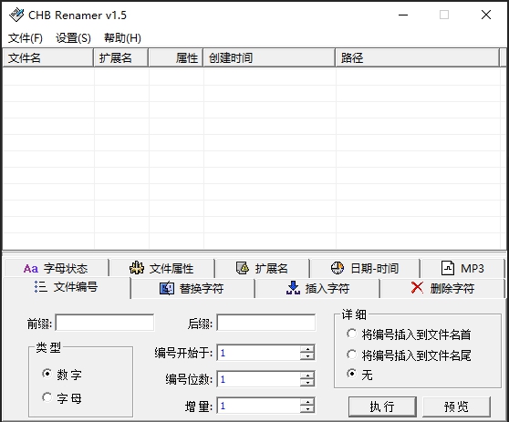This screenshot has width=509, height=422.
Task: Open the 设置(S) menu
Action: (73, 38)
